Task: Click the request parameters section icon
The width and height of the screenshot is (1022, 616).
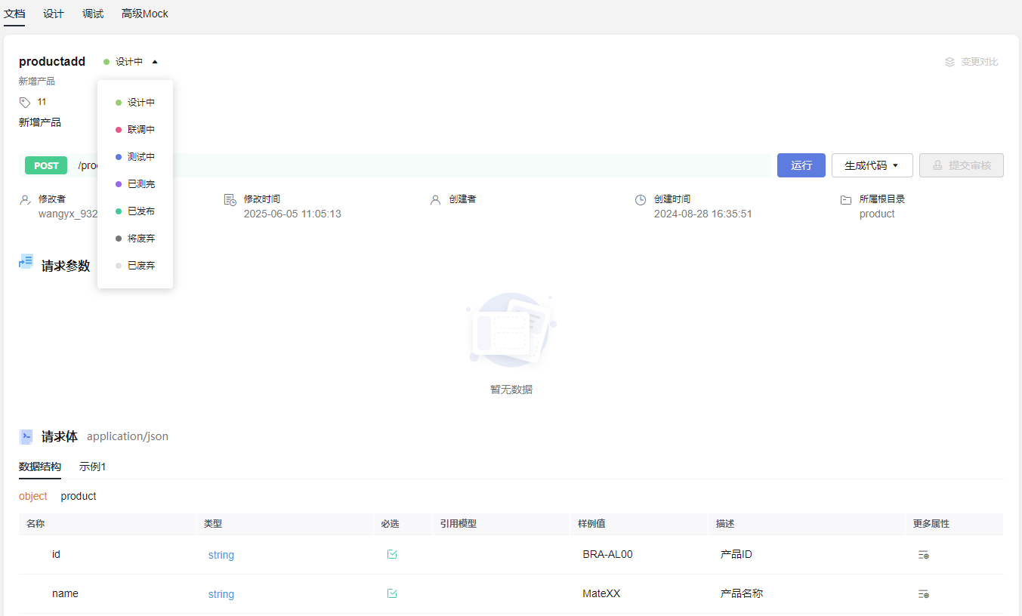Action: (x=26, y=262)
